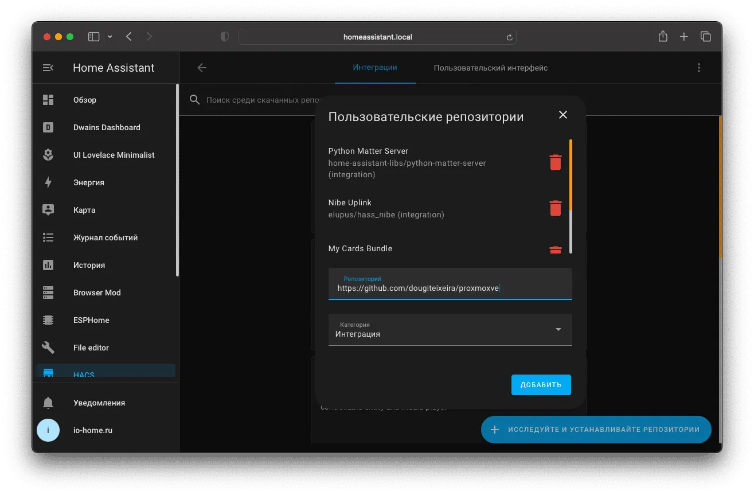Open Уведомления in the sidebar
The image size is (754, 495).
[x=106, y=403]
